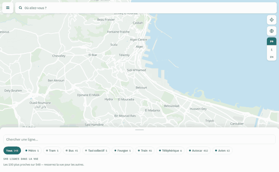Filter lines by Métro
279x172 pixels.
tap(32, 151)
